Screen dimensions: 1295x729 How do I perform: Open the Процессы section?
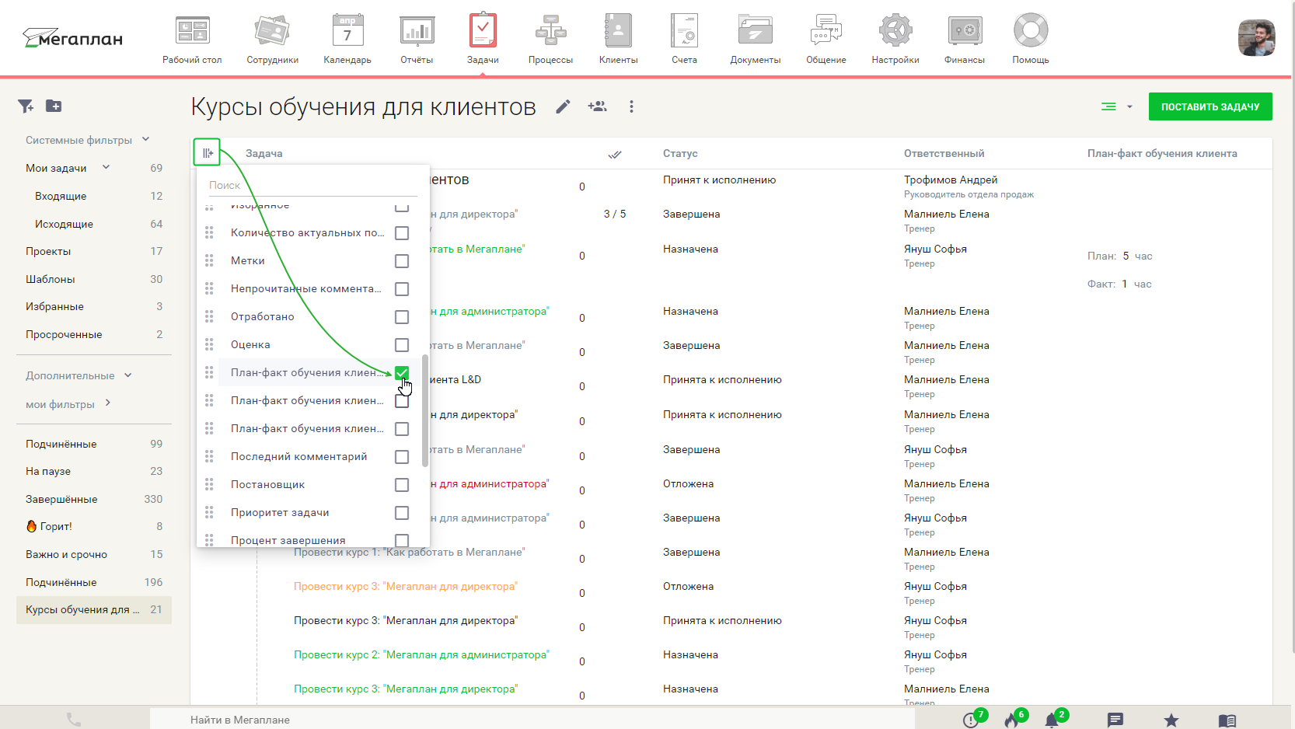(x=550, y=39)
